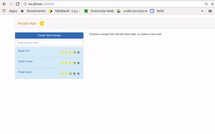Open the Evernote Web elephant icon
The width and height of the screenshot is (215, 134).
tap(86, 11)
